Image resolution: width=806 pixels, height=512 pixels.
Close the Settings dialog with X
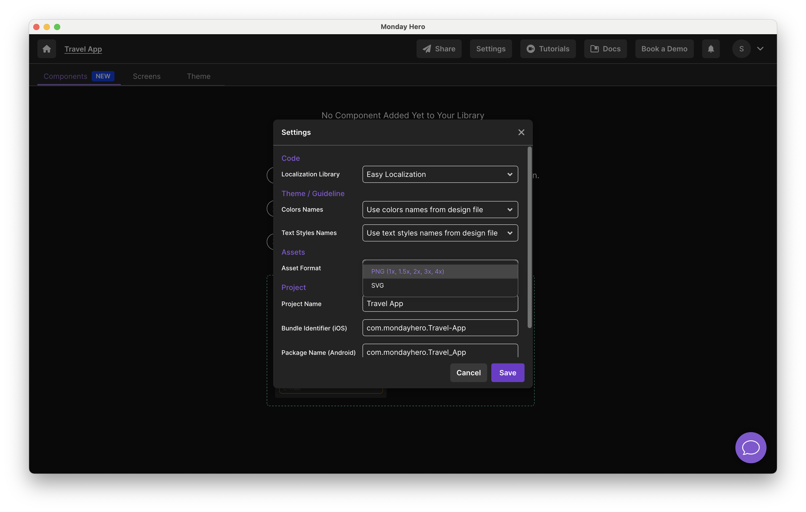pos(521,133)
